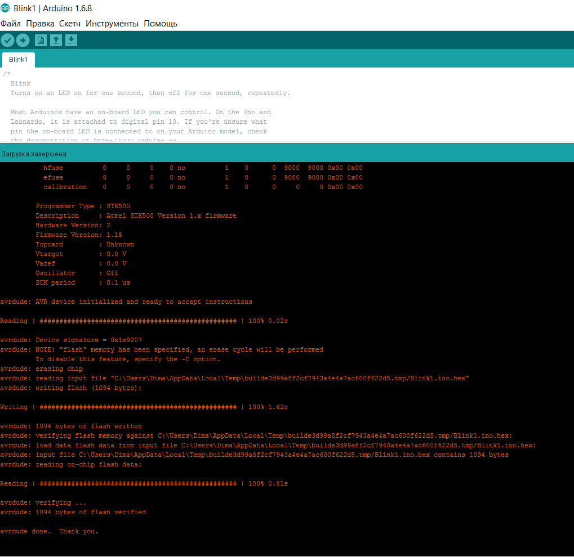
Task: Click the 'To disable this feature' console line
Action: (128, 359)
